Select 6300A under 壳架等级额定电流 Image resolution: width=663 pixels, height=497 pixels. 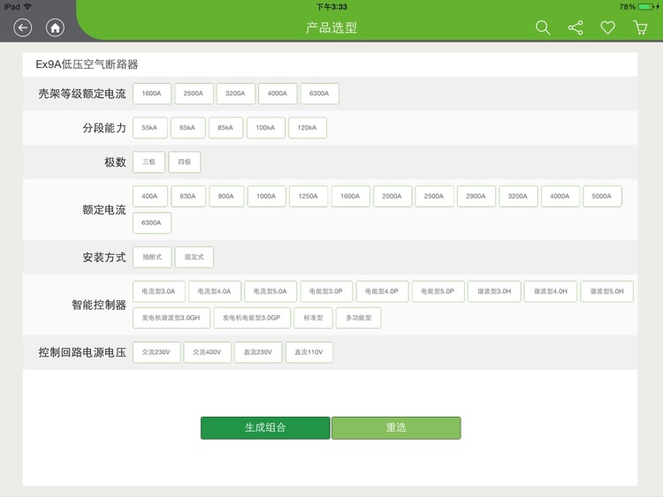click(x=319, y=94)
